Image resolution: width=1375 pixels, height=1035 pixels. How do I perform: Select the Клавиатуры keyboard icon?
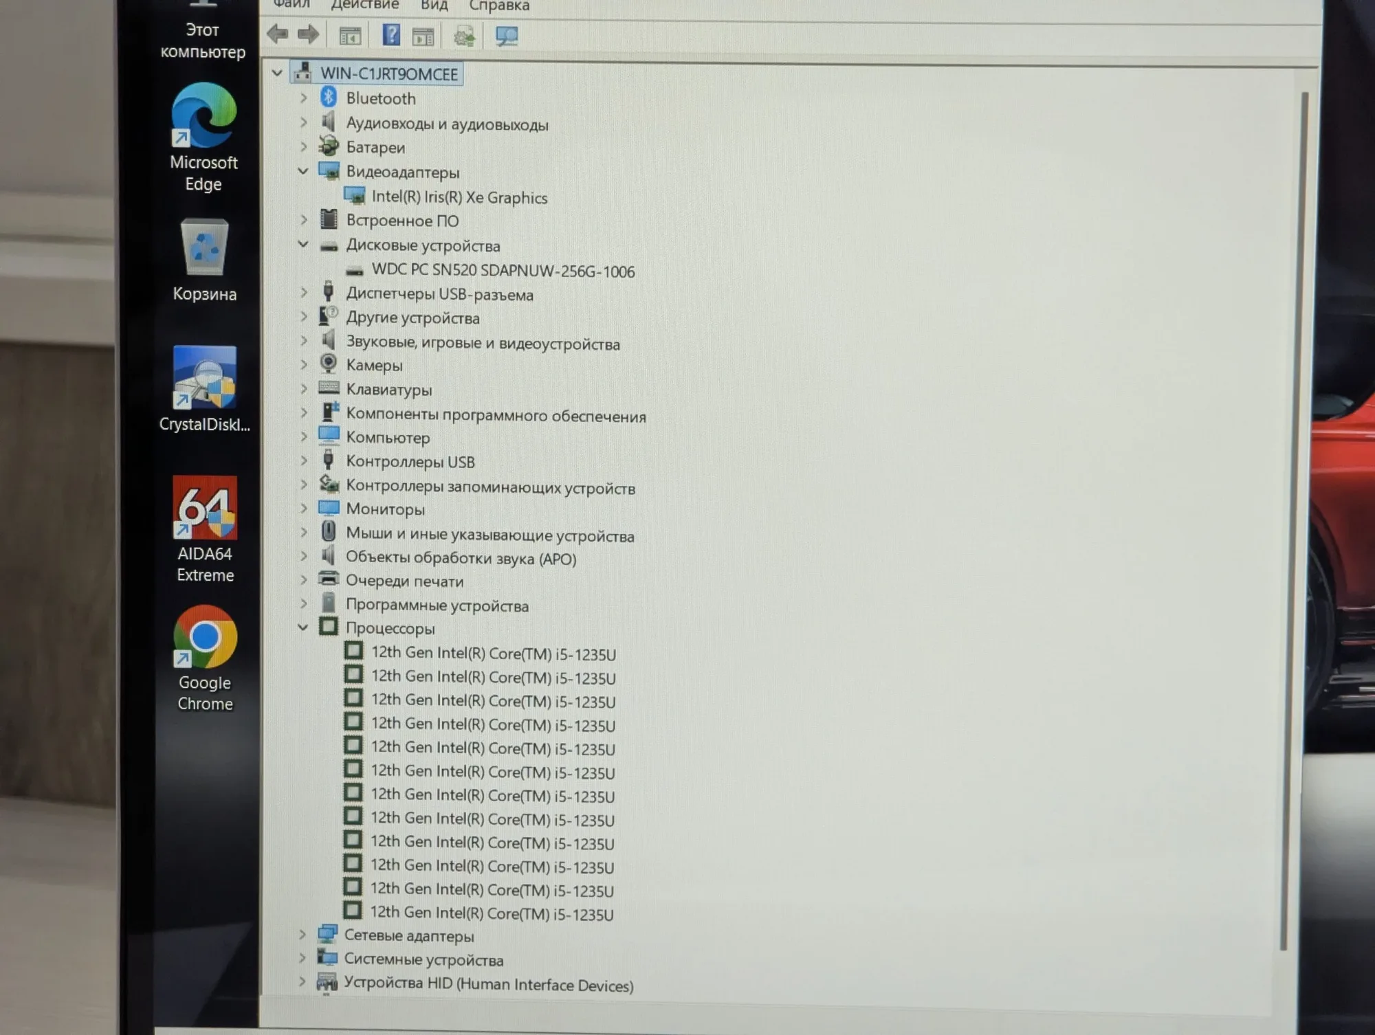(x=329, y=388)
